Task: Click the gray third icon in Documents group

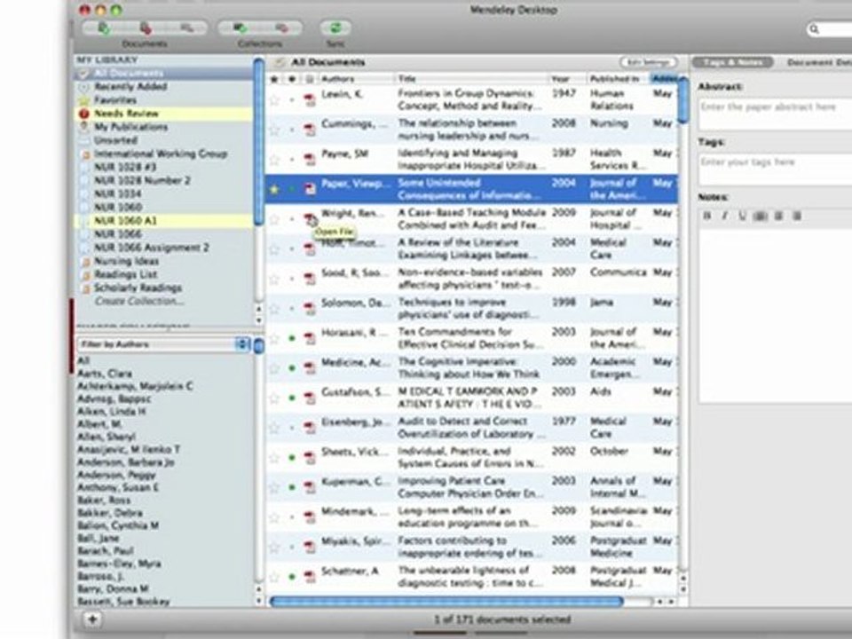Action: click(x=186, y=28)
